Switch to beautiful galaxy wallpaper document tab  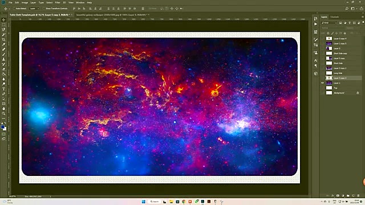click(x=111, y=15)
